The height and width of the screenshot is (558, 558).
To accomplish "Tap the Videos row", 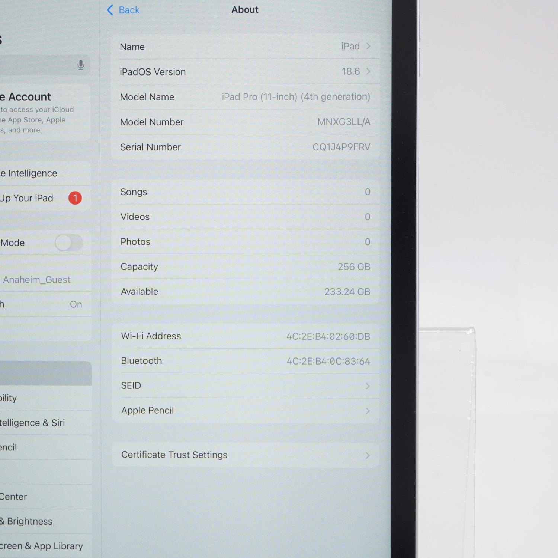I will click(x=246, y=217).
